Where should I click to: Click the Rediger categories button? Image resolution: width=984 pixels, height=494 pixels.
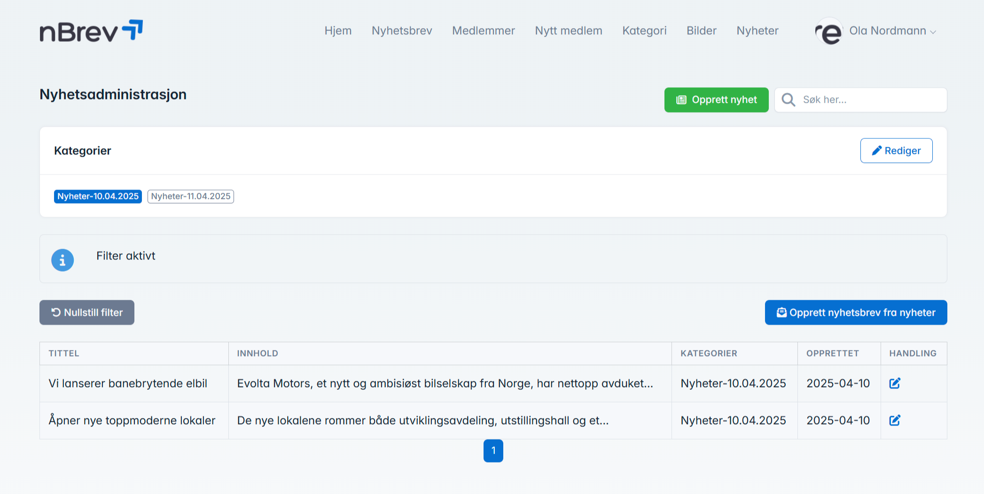(x=896, y=151)
